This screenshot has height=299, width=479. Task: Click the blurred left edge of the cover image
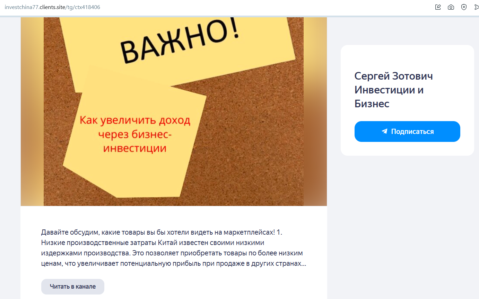pyautogui.click(x=32, y=111)
